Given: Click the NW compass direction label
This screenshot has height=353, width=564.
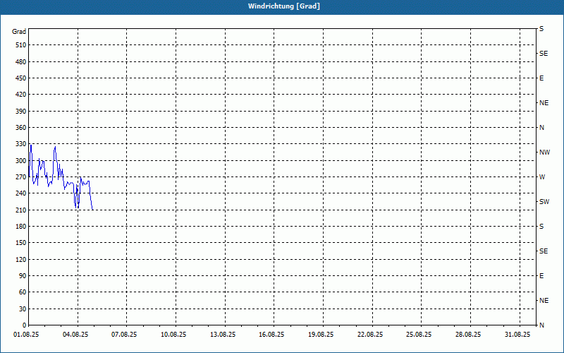Looking at the screenshot, I should click(x=544, y=152).
